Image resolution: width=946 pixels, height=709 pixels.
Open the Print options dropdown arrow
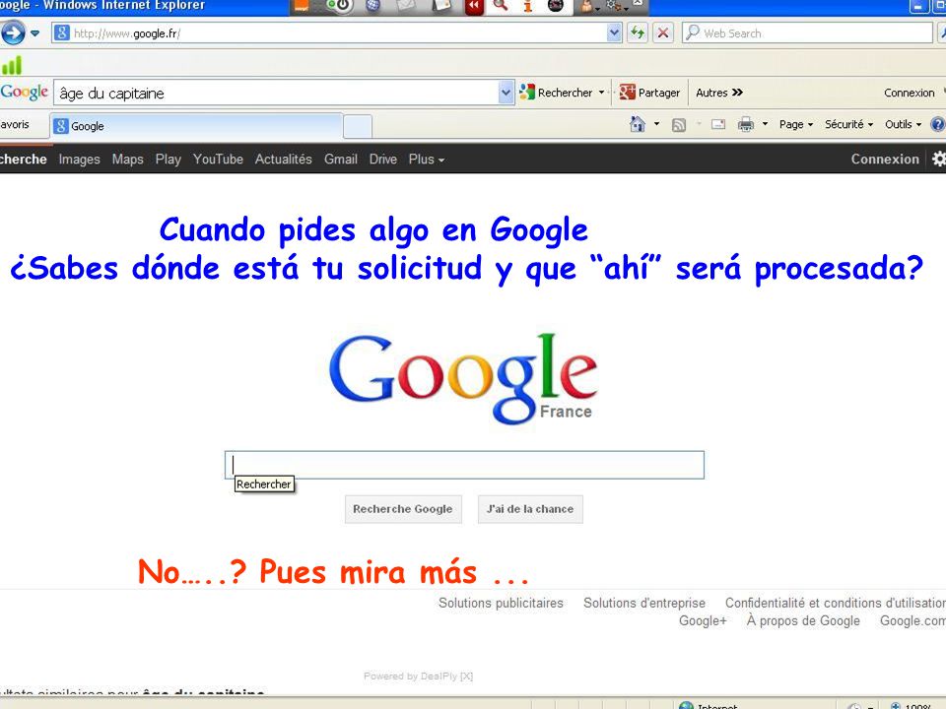(x=765, y=124)
